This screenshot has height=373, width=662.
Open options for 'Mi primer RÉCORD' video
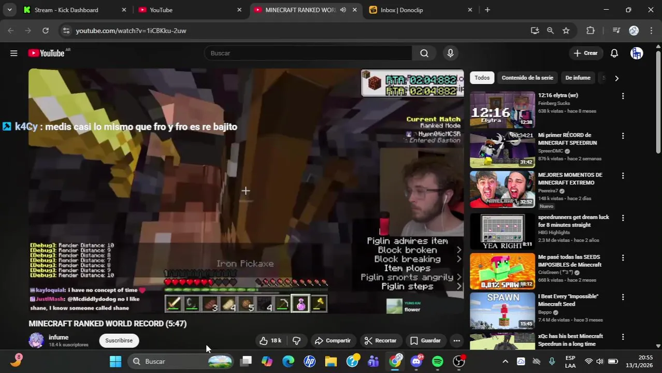(623, 136)
